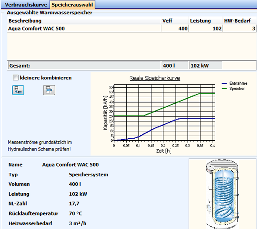Viewport: 257px width, 229px height.
Task: Click the remove storage tank icon button
Action: click(x=49, y=90)
